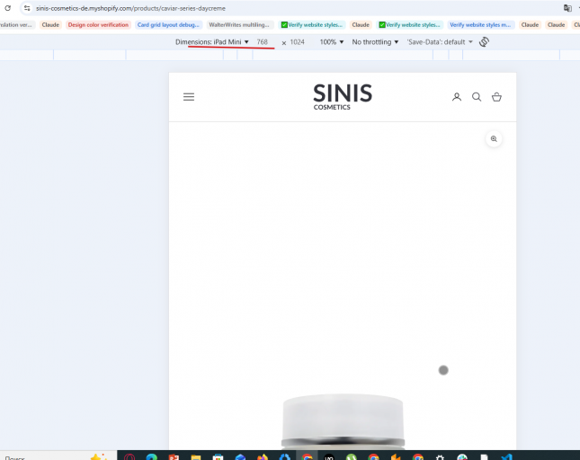Open the 'Design color verification' bookmark tab
Viewport: 580px width, 460px height.
click(x=98, y=25)
